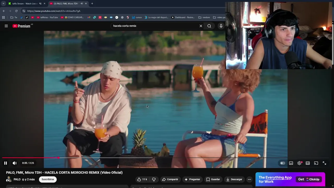
Task: Cast the video with Play on TV icon
Action: tap(316, 163)
